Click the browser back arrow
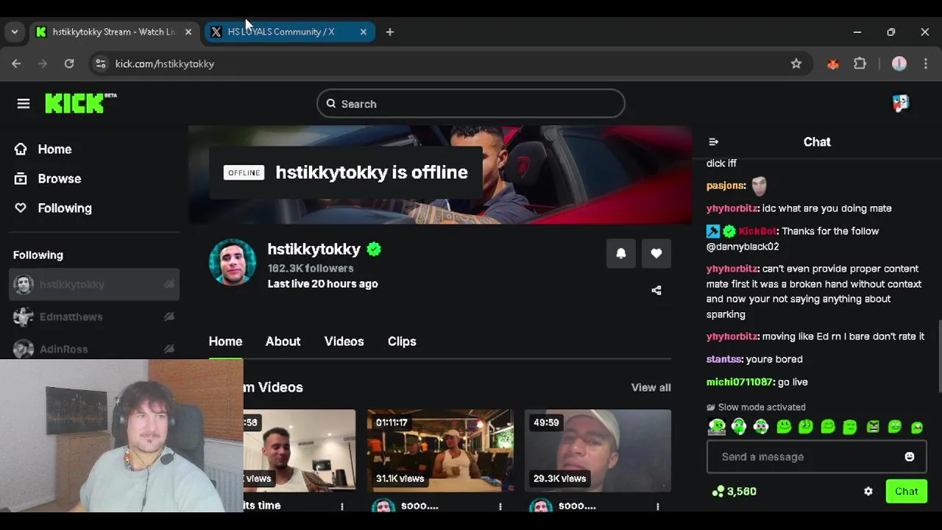The height and width of the screenshot is (530, 942). coord(16,64)
